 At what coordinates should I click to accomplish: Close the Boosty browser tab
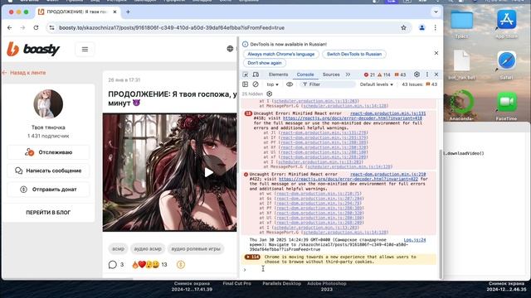point(114,12)
